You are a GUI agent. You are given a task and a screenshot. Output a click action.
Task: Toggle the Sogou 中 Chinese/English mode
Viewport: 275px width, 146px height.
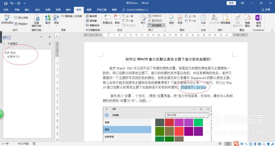(242, 144)
